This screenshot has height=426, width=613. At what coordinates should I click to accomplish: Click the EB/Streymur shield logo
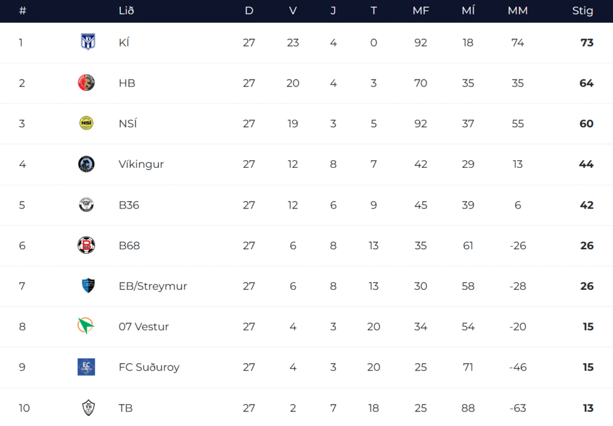(x=86, y=286)
